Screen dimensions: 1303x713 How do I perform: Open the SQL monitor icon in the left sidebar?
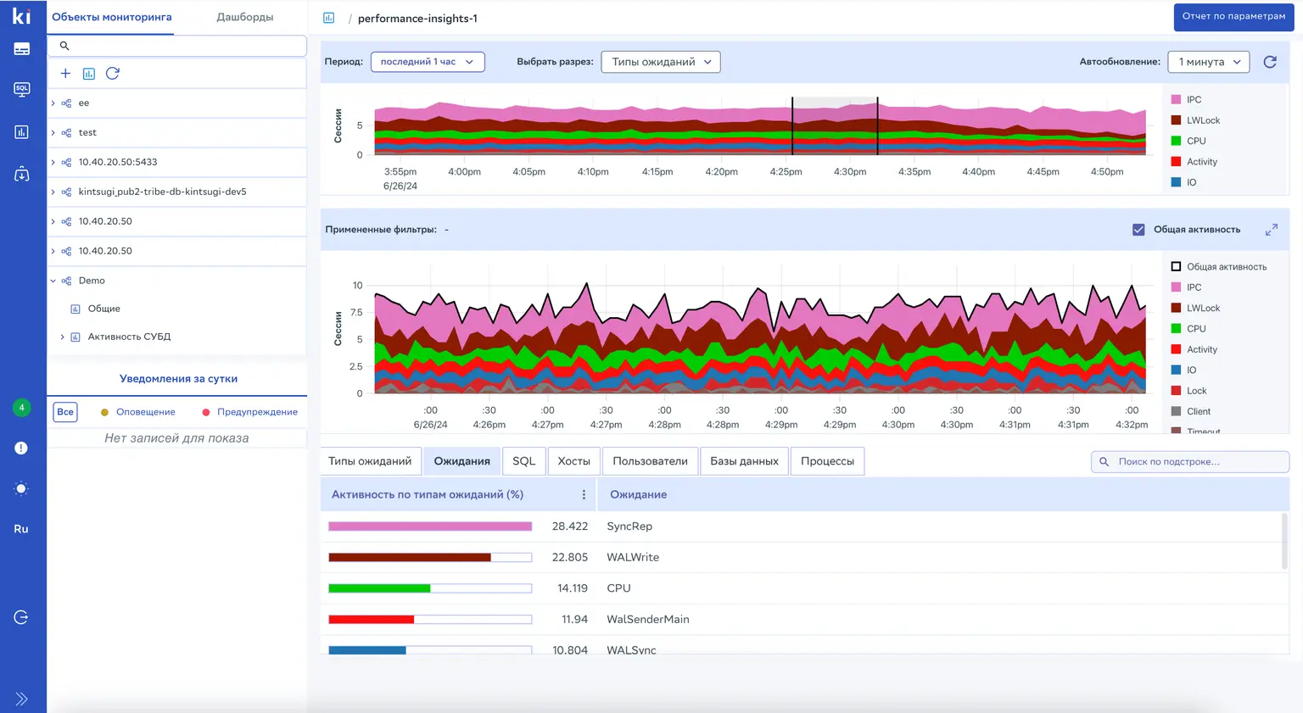click(22, 90)
